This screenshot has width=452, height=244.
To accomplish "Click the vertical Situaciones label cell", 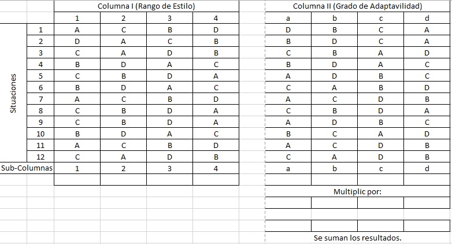I will [x=13, y=93].
